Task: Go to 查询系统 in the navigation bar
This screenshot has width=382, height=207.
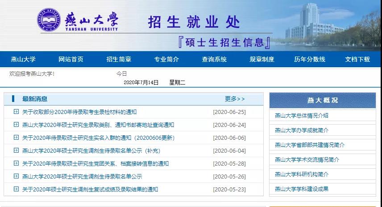Action: pyautogui.click(x=214, y=59)
